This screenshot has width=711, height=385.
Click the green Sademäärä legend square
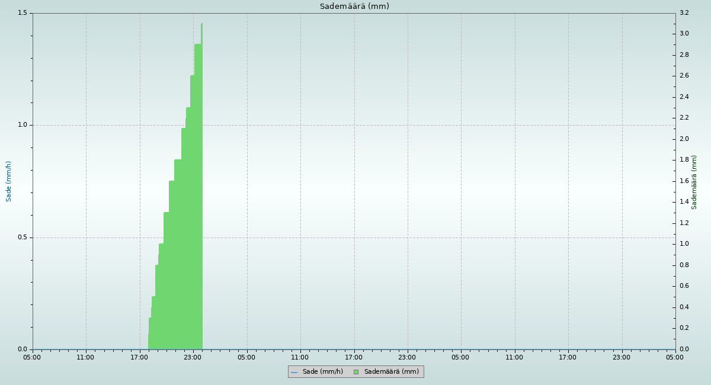coord(356,372)
